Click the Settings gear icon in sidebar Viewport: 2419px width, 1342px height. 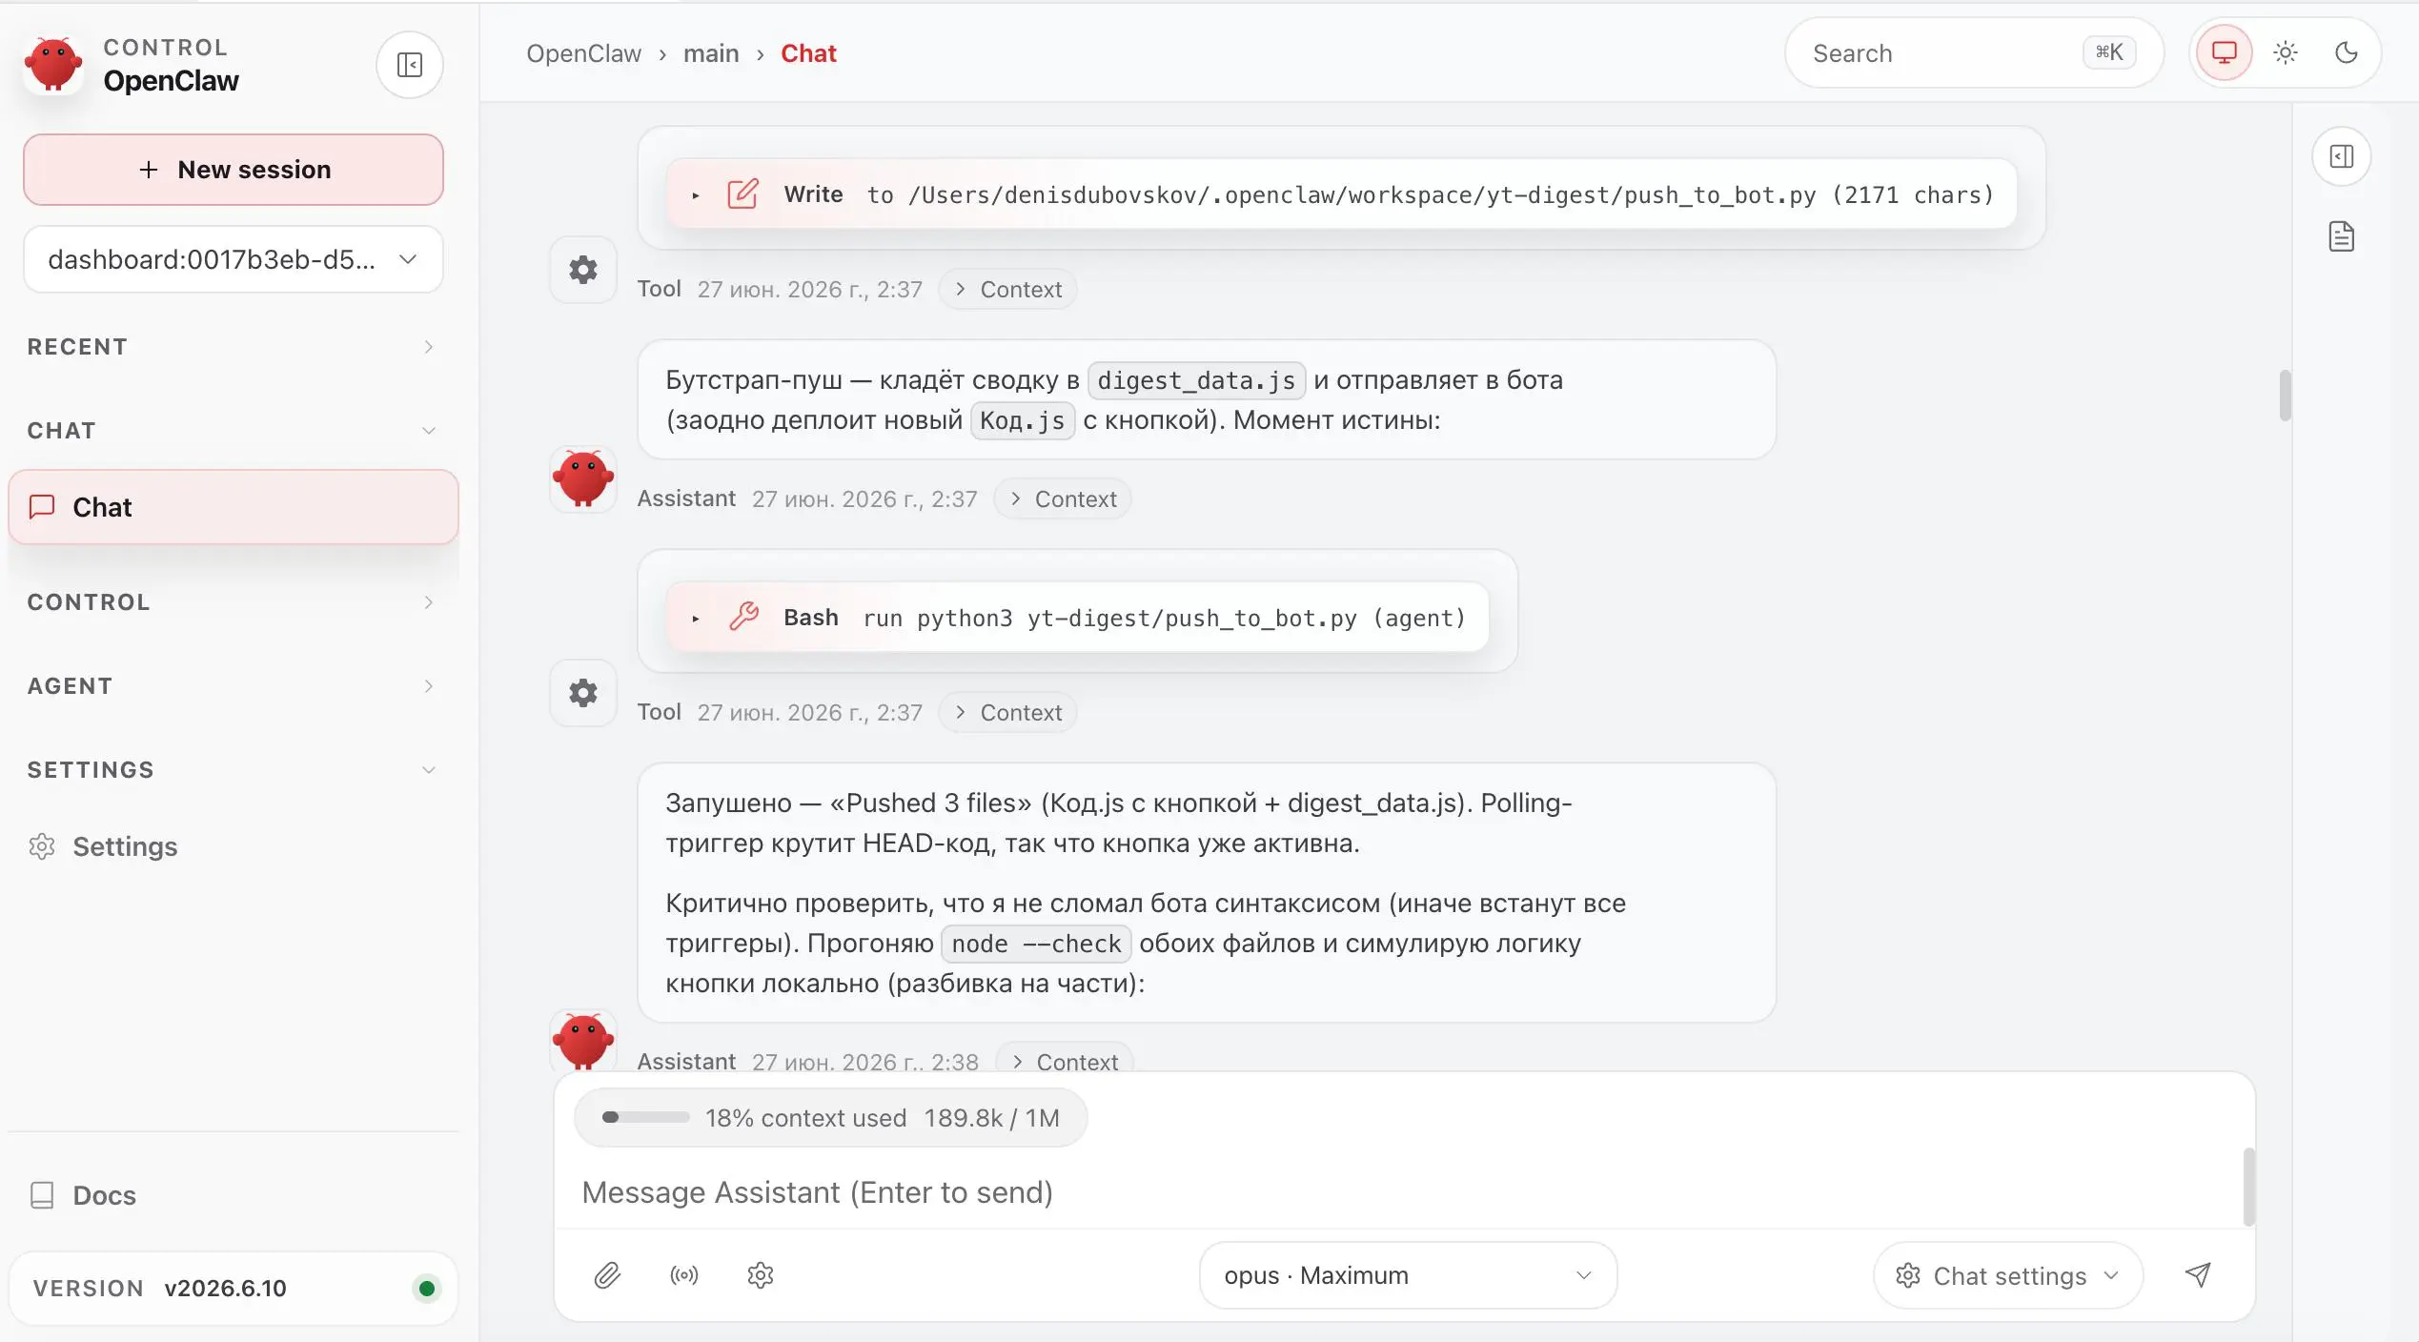(42, 846)
